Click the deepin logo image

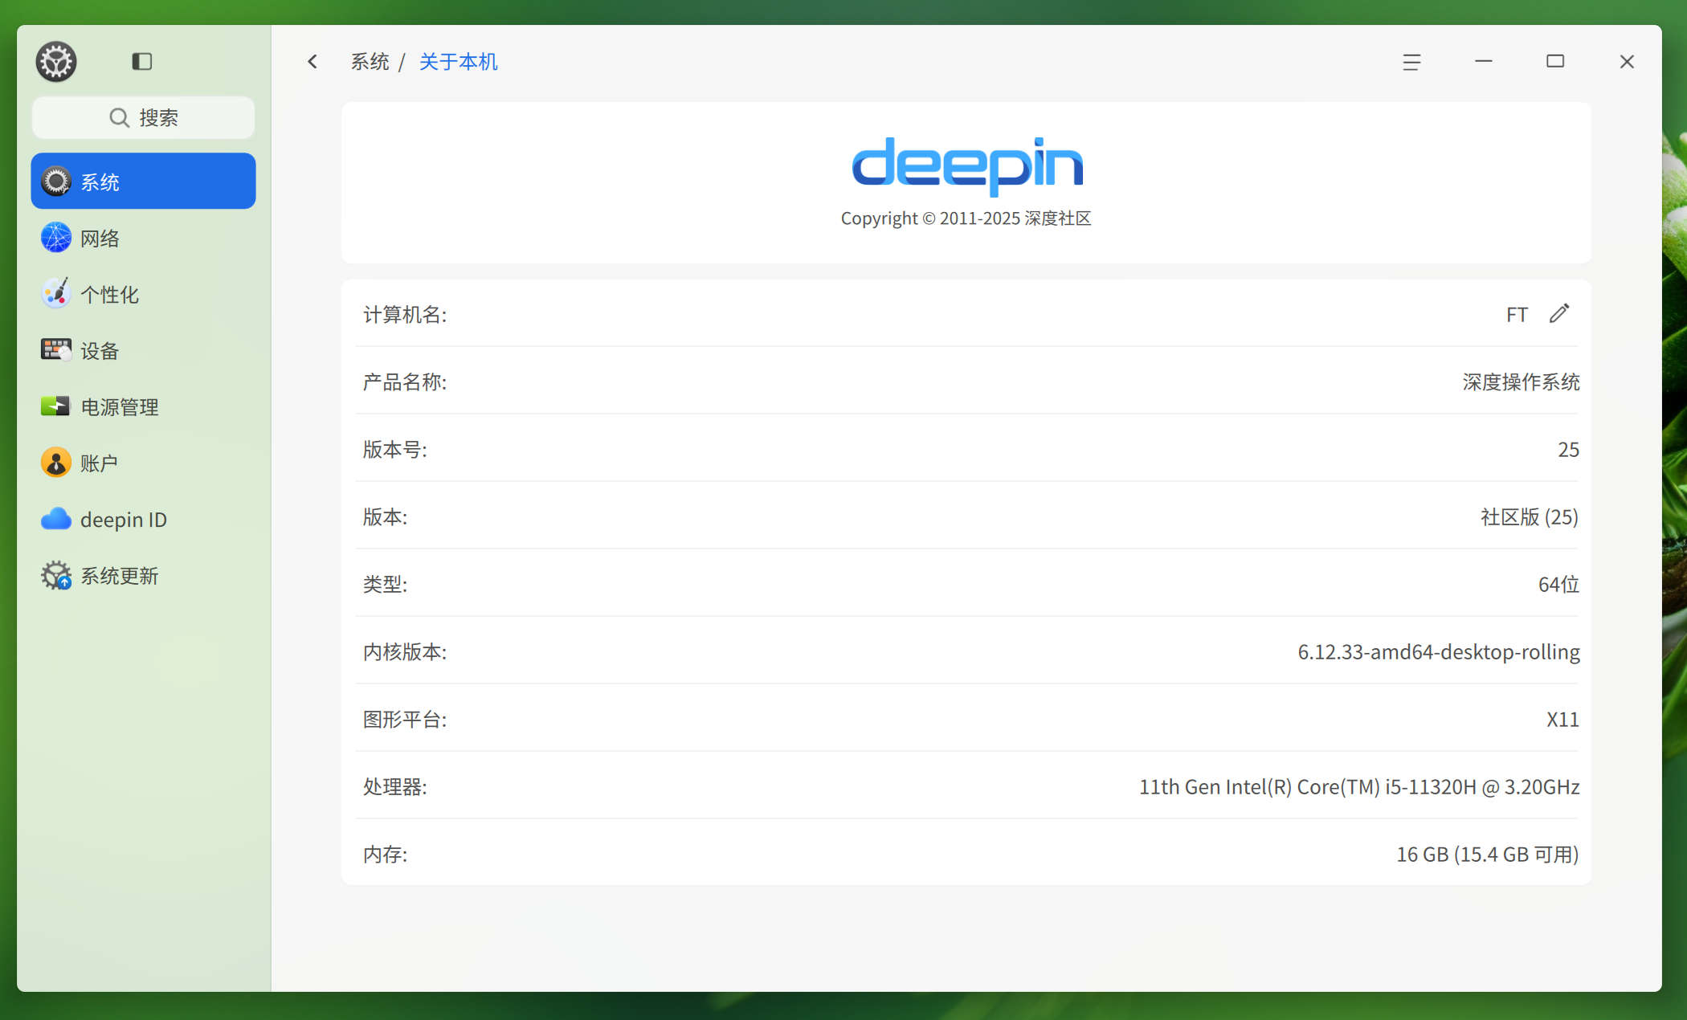pyautogui.click(x=967, y=166)
